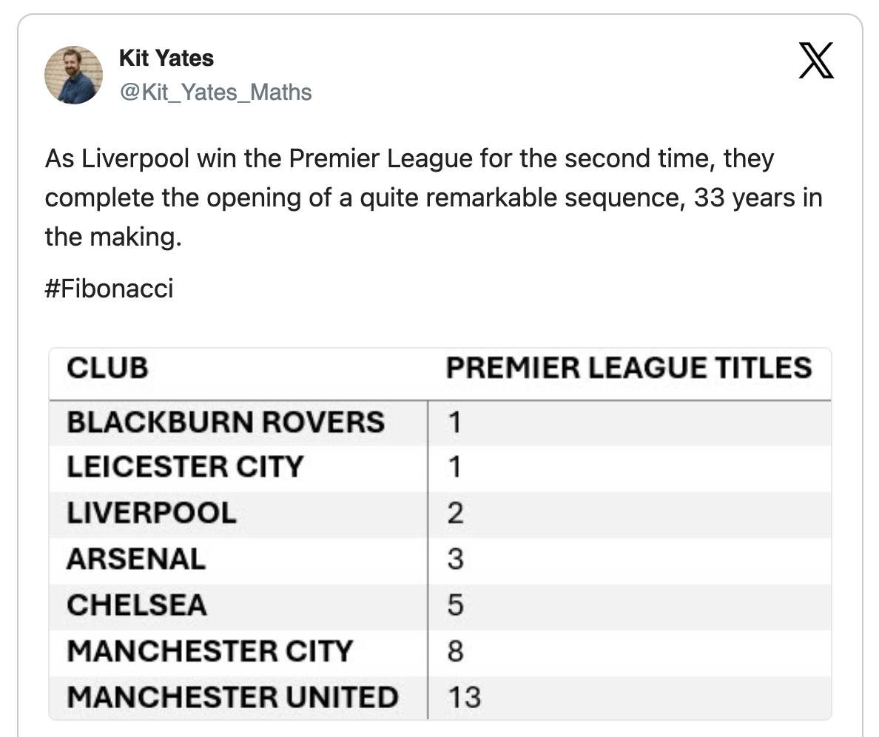Open the @Kit_Yates_Maths handle link
This screenshot has height=737, width=879.
pyautogui.click(x=215, y=92)
